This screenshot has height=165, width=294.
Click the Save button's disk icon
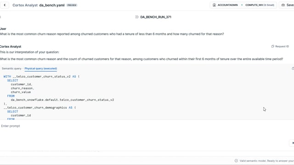(283, 5)
